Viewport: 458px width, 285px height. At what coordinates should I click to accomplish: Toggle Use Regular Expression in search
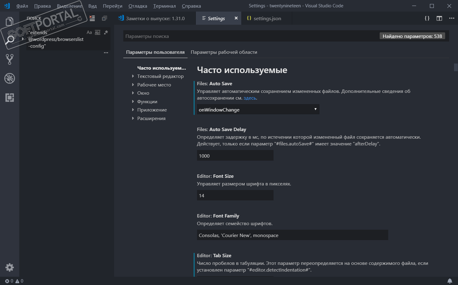coord(106,32)
